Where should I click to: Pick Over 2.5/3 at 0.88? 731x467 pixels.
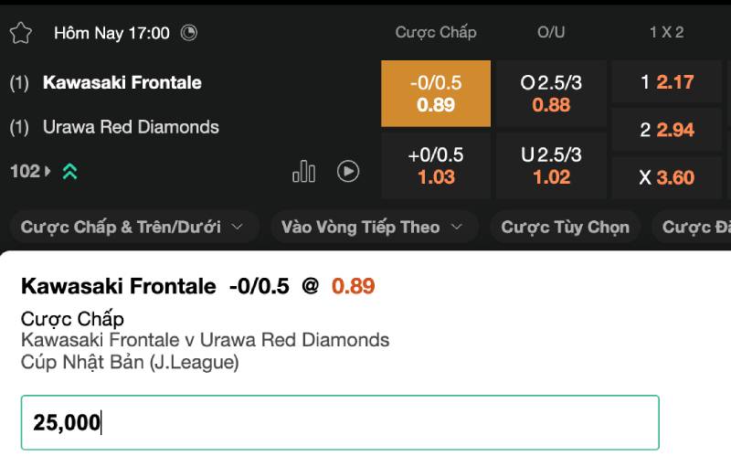point(551,93)
